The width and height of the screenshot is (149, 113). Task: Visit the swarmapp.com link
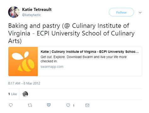pyautogui.click(x=52, y=67)
